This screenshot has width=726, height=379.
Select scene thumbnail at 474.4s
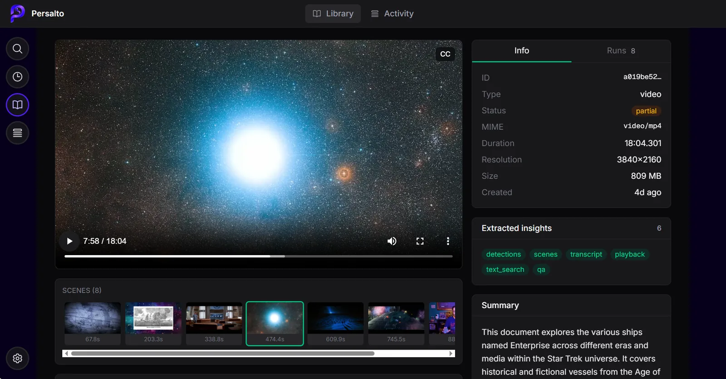click(x=275, y=324)
